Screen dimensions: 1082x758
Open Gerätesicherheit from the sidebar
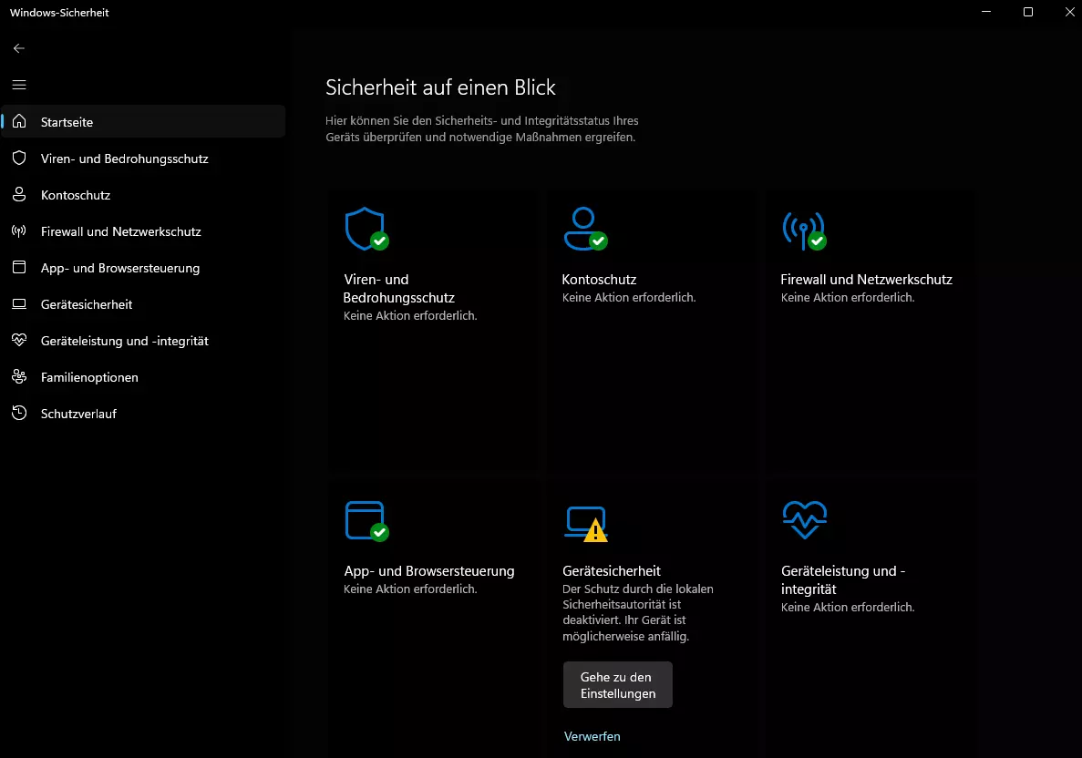(x=143, y=304)
